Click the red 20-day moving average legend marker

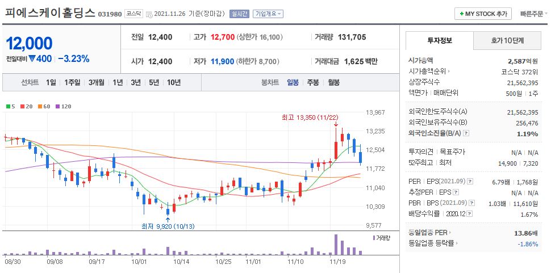(x=23, y=106)
